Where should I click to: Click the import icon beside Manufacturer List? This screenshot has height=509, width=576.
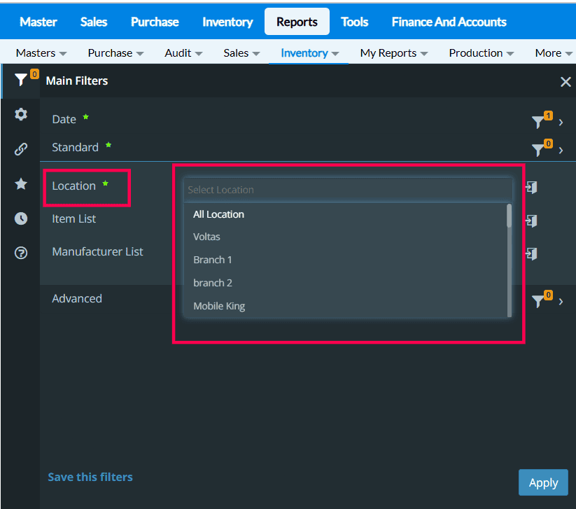tap(531, 253)
